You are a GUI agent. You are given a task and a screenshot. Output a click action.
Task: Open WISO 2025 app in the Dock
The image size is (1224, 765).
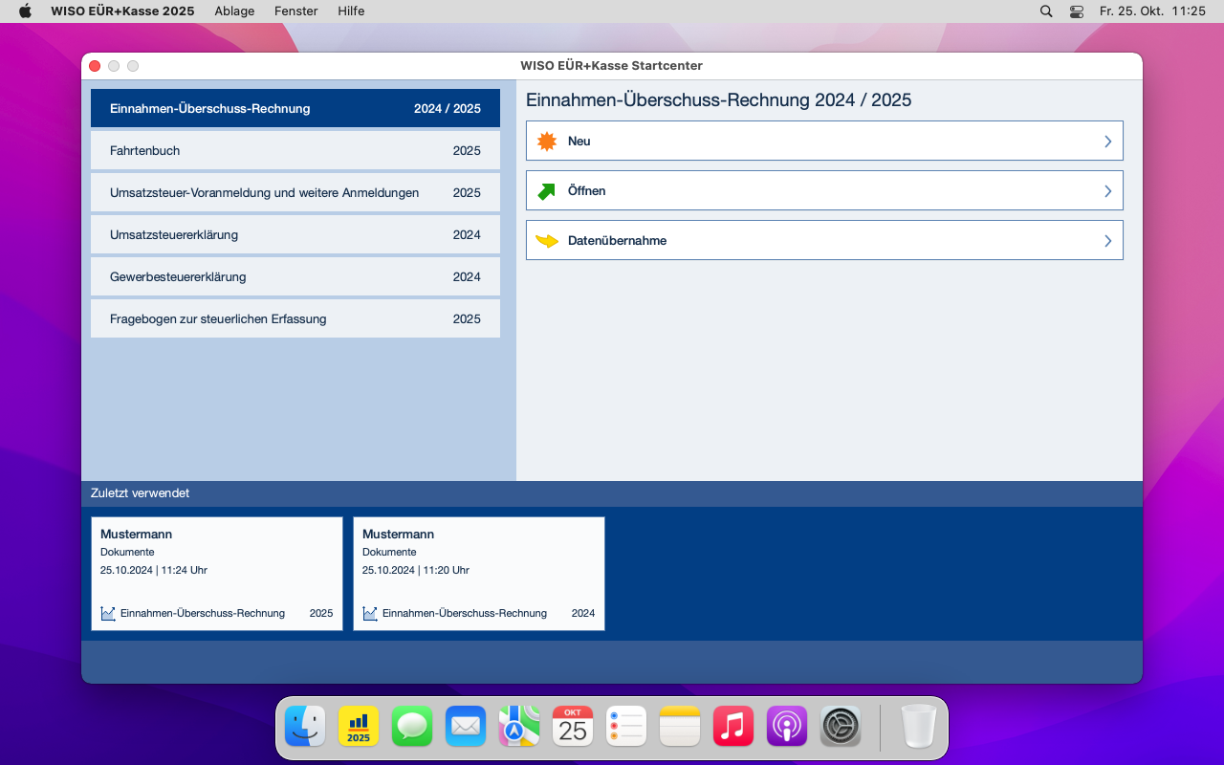click(359, 727)
